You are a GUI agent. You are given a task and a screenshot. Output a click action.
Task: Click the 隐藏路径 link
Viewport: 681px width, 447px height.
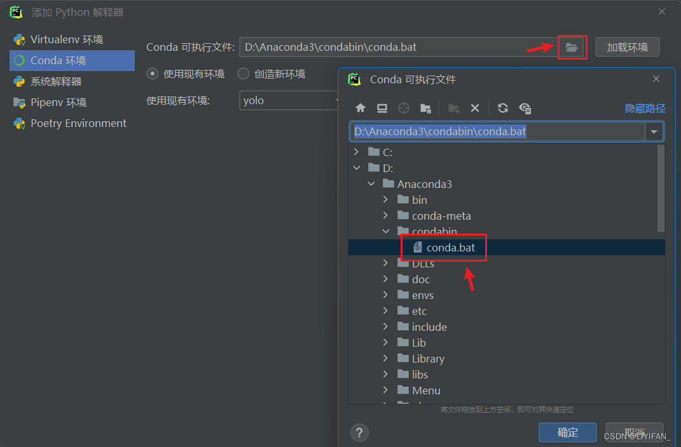point(645,109)
